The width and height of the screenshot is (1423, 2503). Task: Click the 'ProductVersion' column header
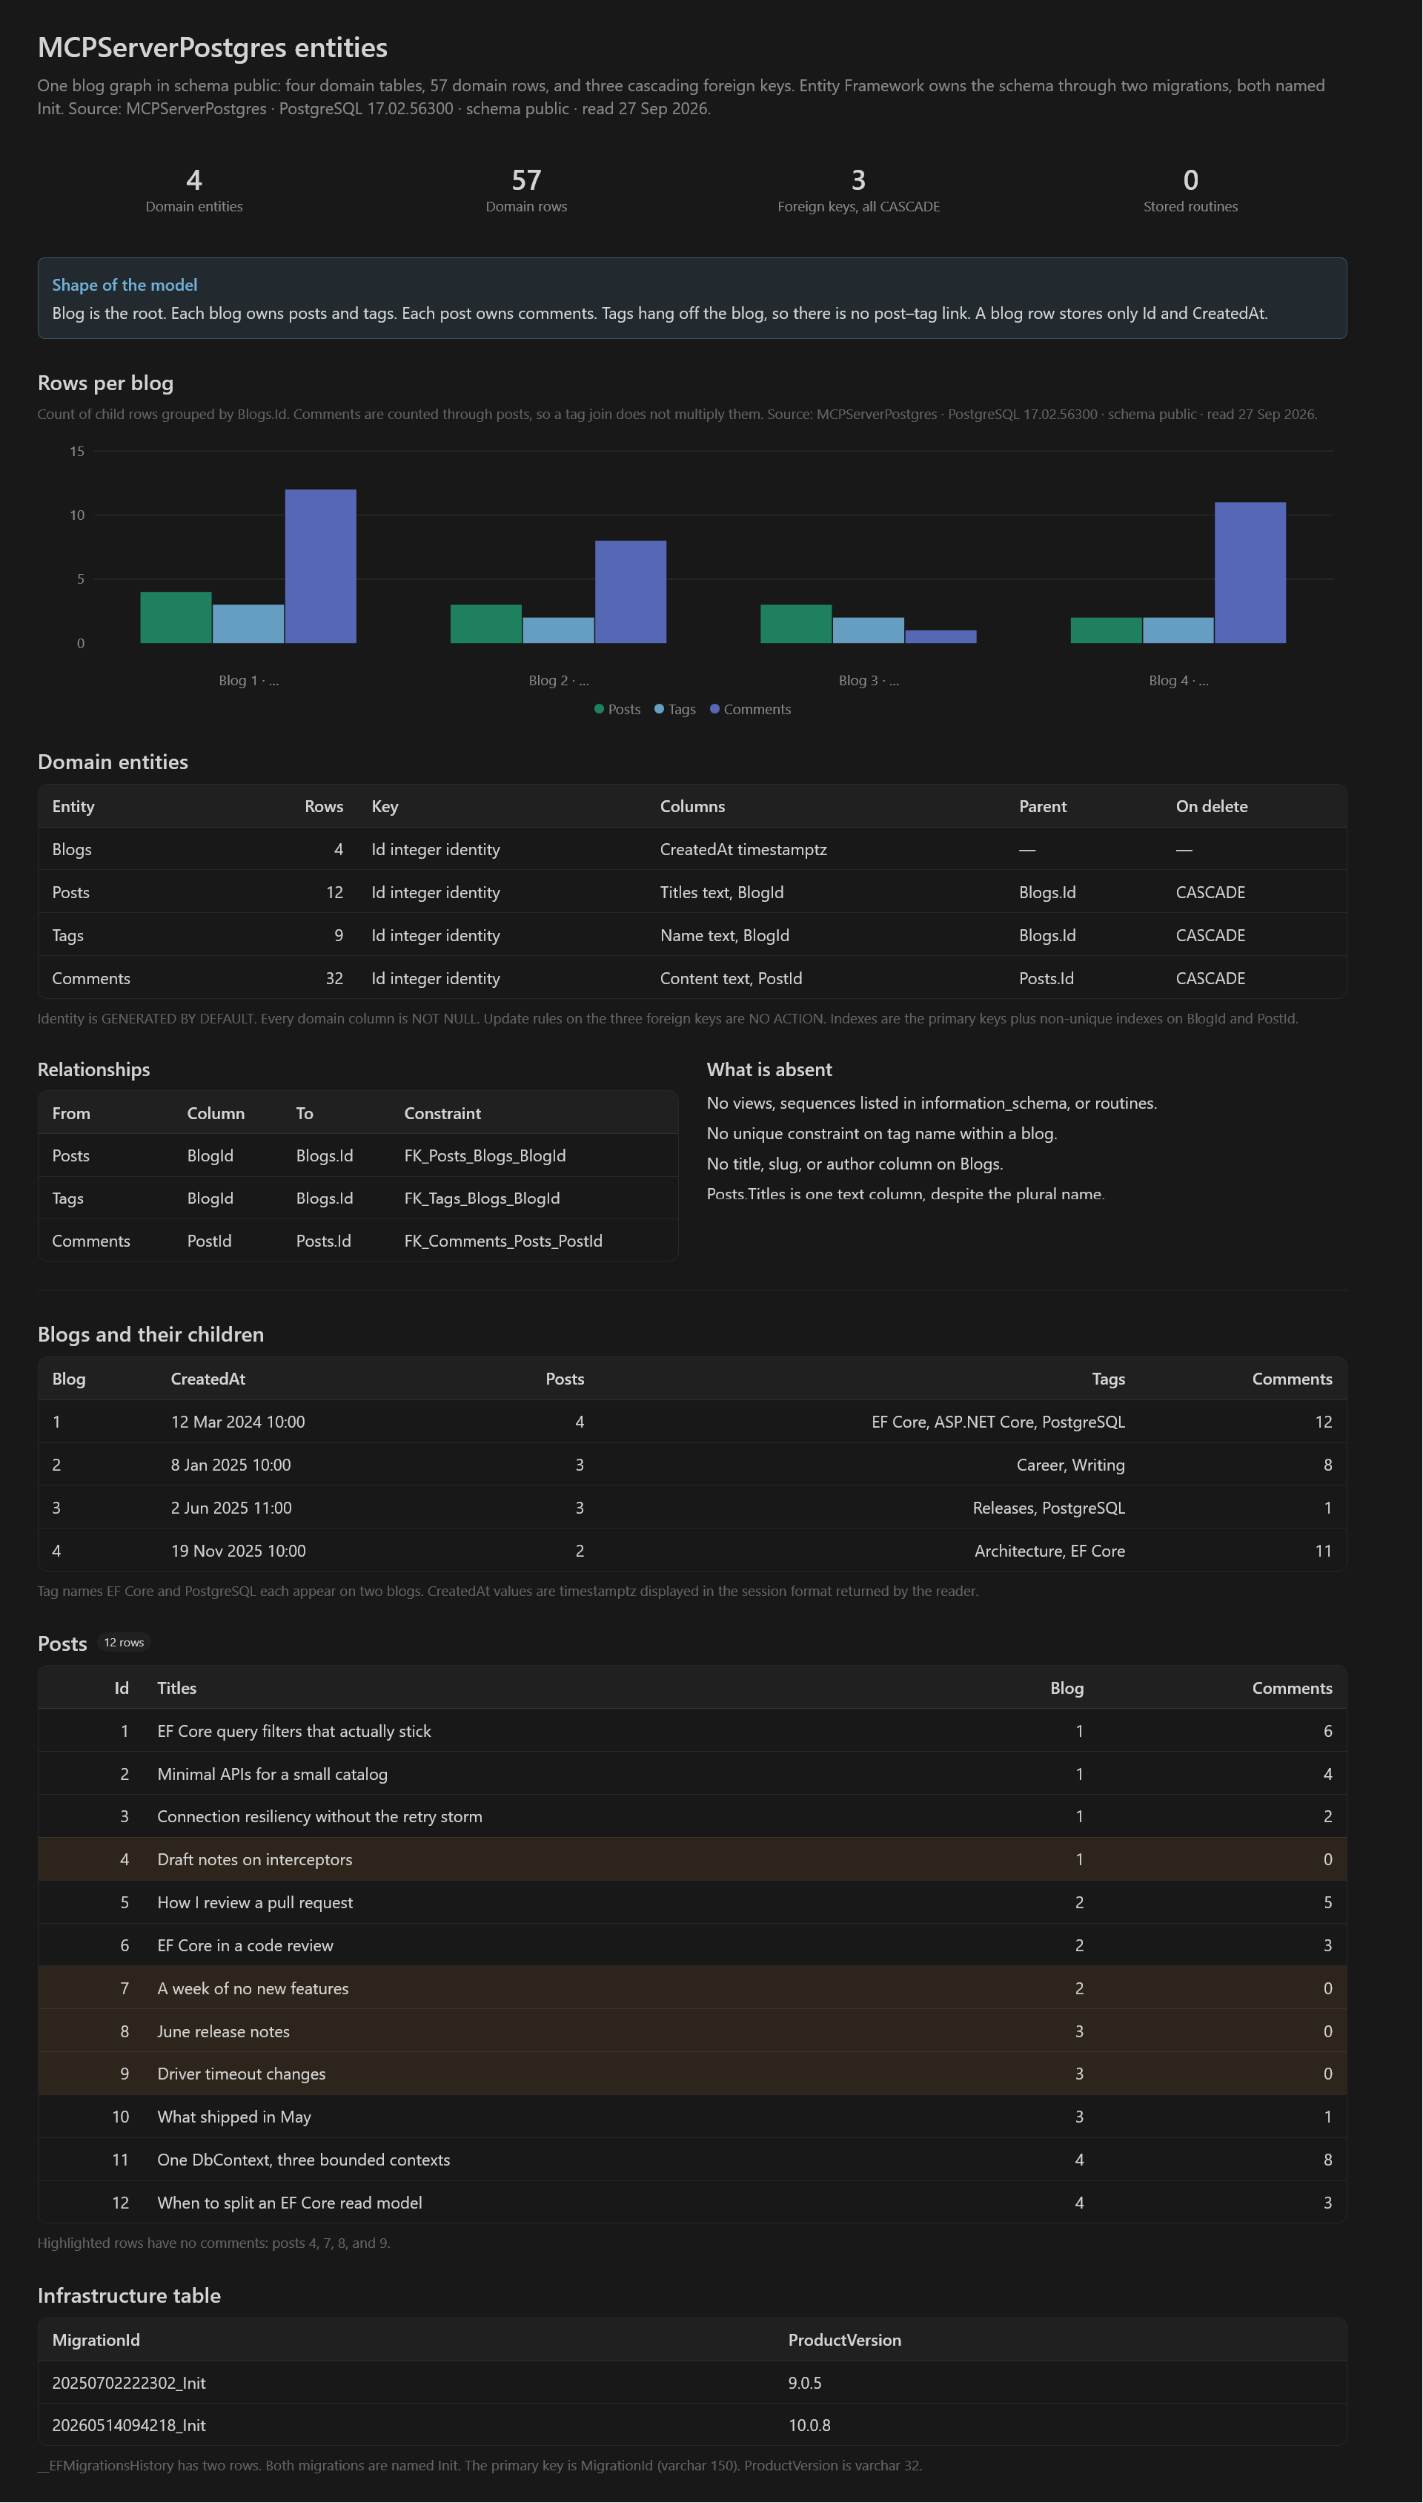[844, 2341]
